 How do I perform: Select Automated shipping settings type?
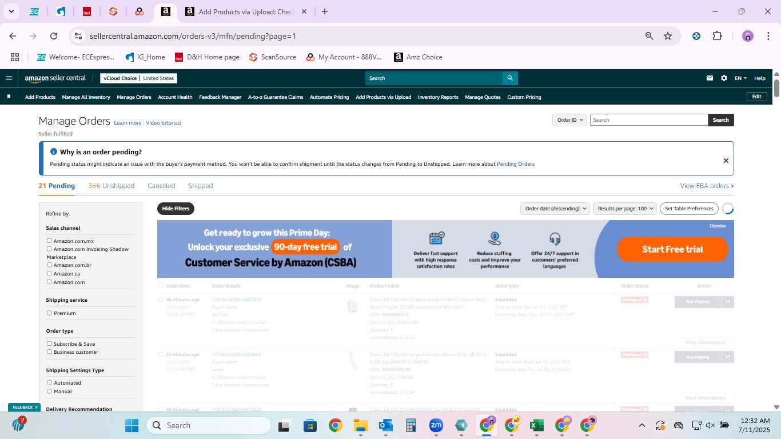click(49, 383)
